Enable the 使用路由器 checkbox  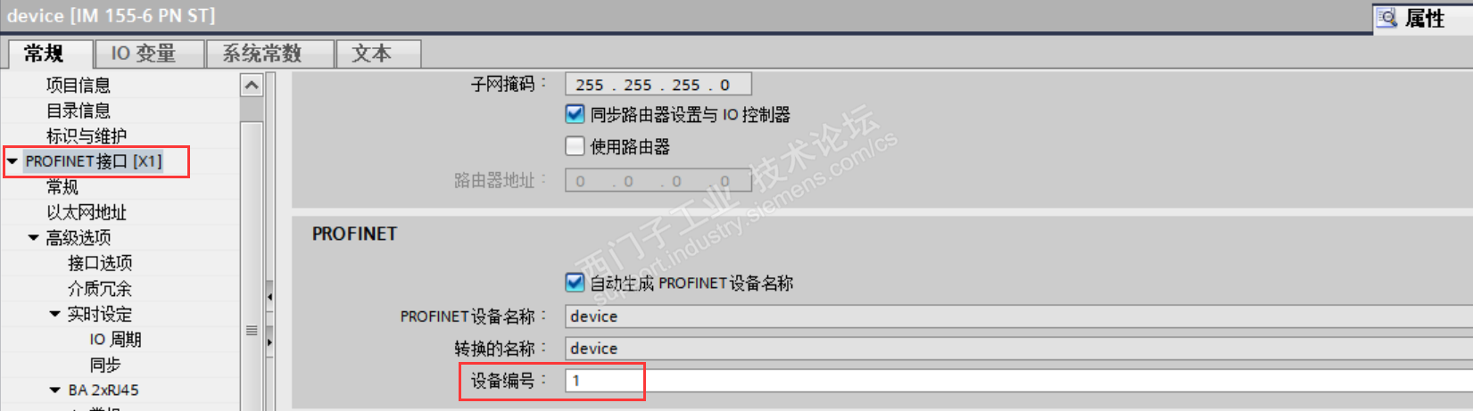point(575,145)
